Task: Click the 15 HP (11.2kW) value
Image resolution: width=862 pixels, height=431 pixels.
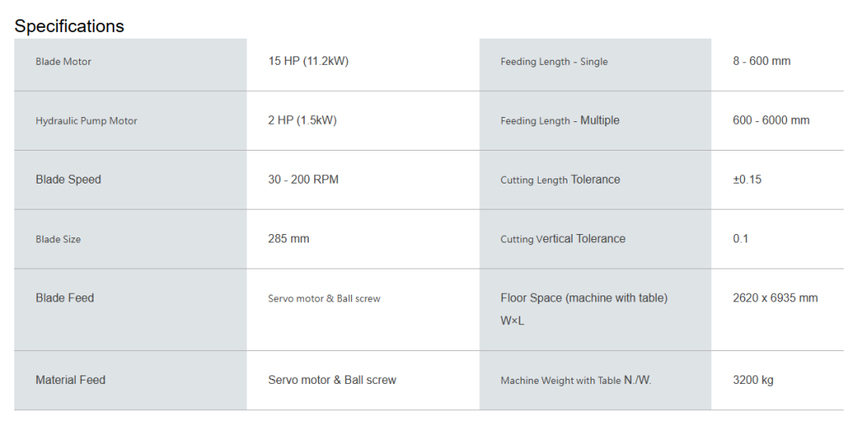Action: [308, 61]
